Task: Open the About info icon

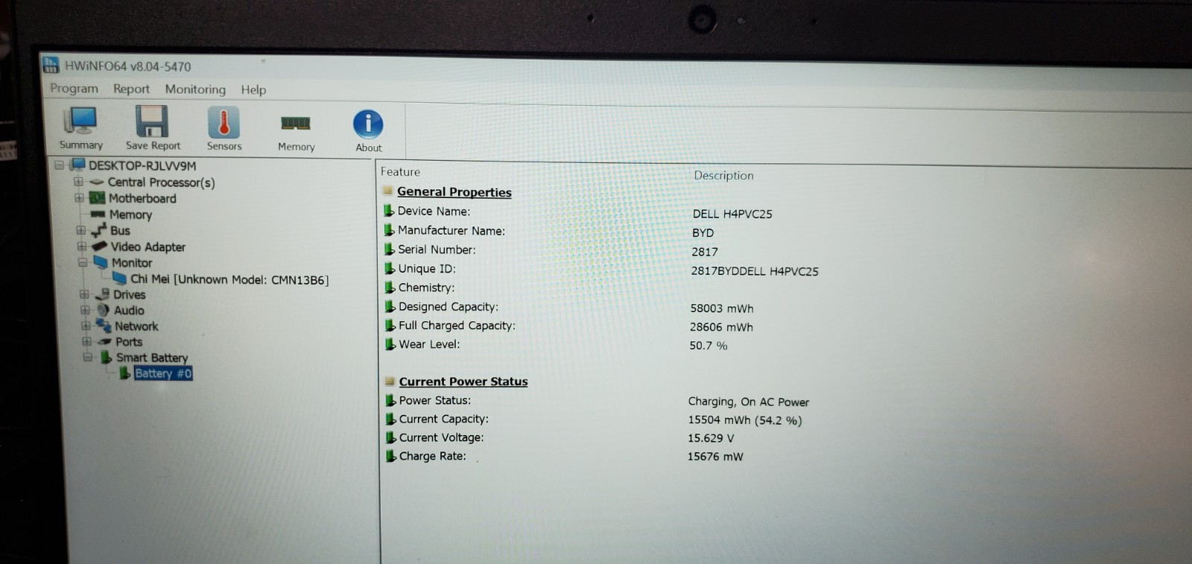Action: click(x=368, y=124)
